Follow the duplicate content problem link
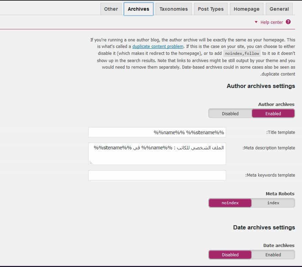302x267 pixels. tap(158, 47)
